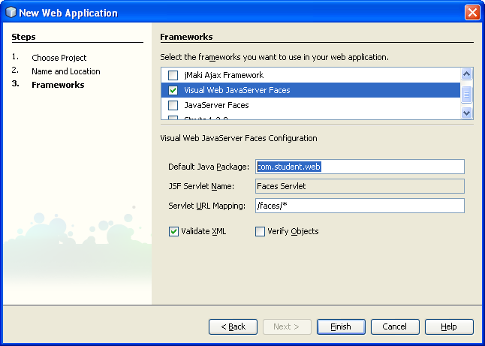Click the Default Java Package label
The width and height of the screenshot is (485, 346).
click(209, 167)
